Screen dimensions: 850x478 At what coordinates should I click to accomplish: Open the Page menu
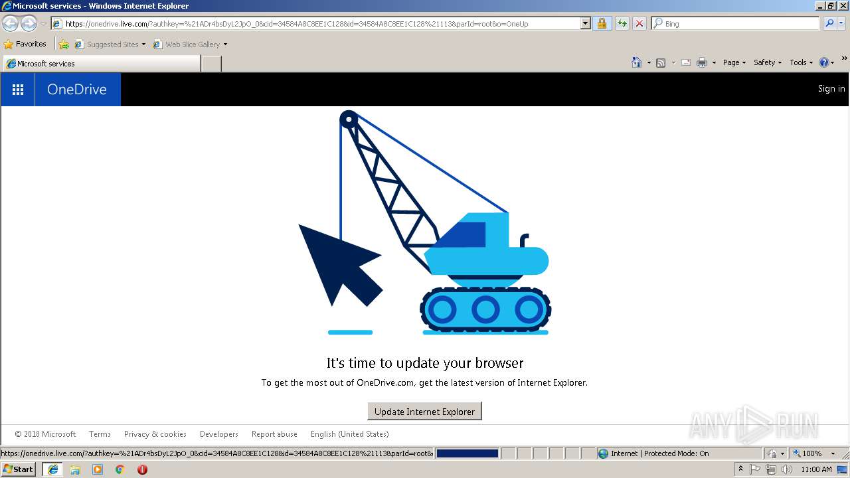(x=734, y=62)
